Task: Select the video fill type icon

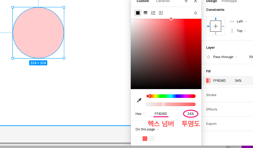Action: (x=161, y=13)
